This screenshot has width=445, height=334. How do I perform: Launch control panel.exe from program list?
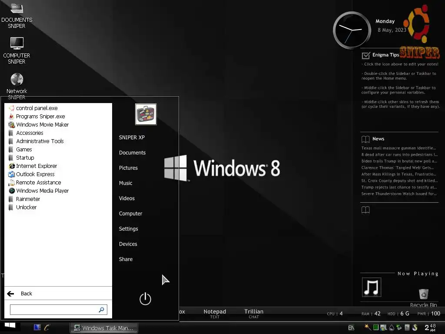pyautogui.click(x=33, y=108)
